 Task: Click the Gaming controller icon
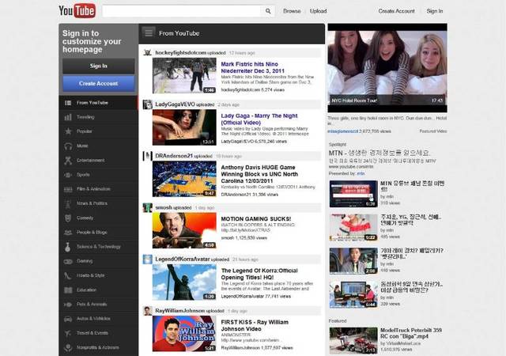(68, 261)
